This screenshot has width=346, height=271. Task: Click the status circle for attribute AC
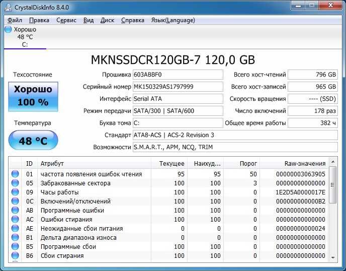15,219
